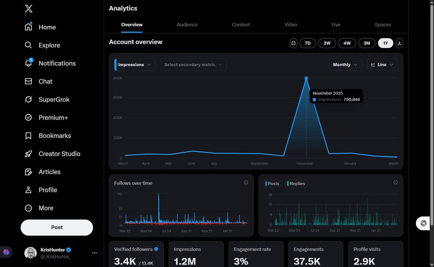Open the Profile visits card
This screenshot has height=267, width=434.
(x=376, y=254)
